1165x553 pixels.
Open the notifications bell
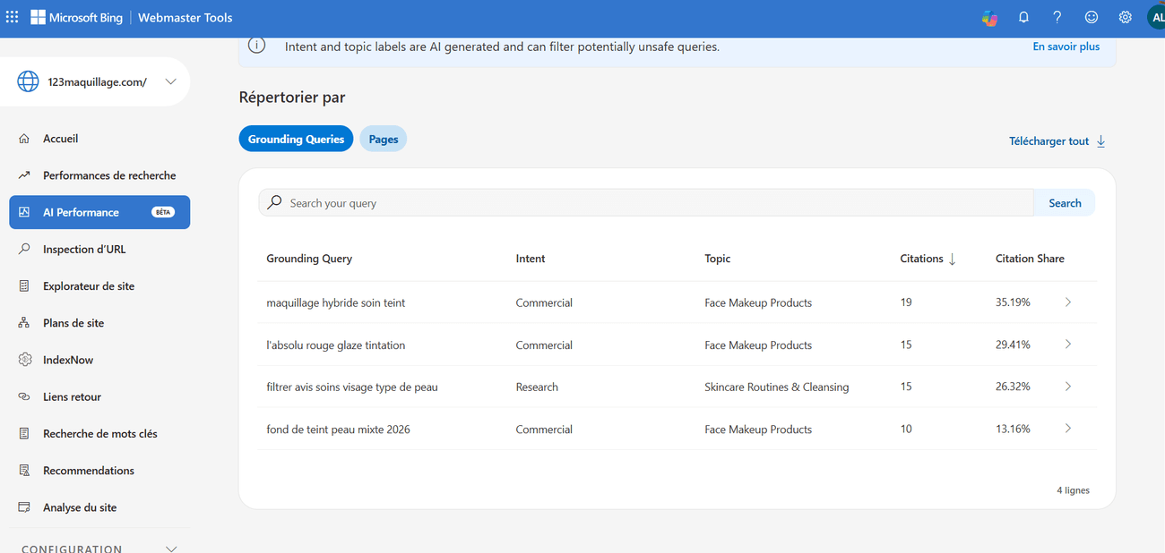point(1023,17)
